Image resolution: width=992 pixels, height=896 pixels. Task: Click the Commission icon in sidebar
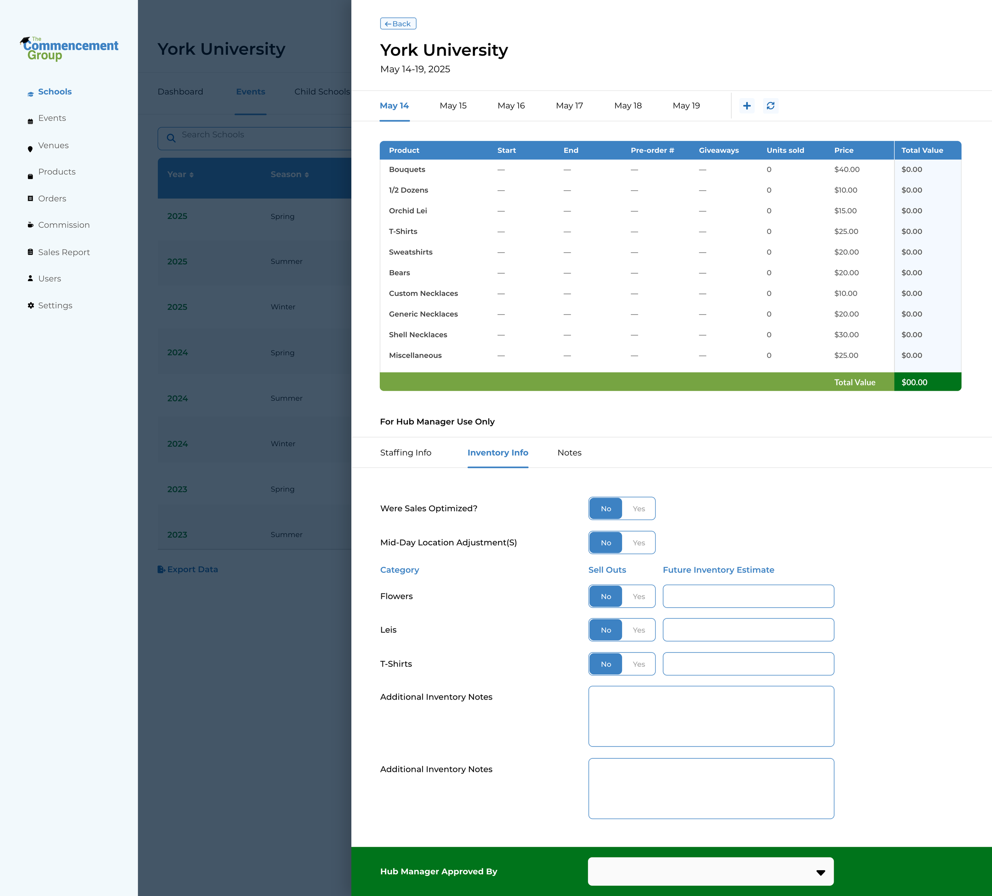[31, 225]
